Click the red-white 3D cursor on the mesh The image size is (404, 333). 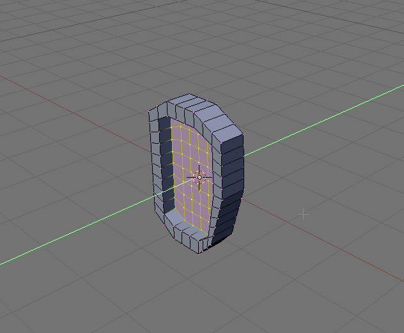point(199,178)
